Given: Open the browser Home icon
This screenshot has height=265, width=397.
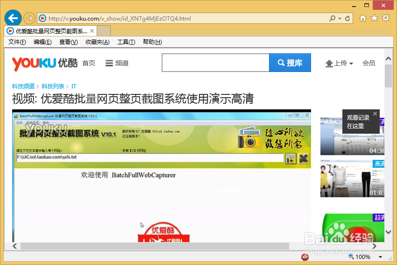Looking at the screenshot, I should [363, 18].
